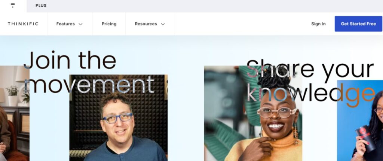Screen dimensions: 383x161
Task: Click the Get Started Free button
Action: tap(358, 24)
